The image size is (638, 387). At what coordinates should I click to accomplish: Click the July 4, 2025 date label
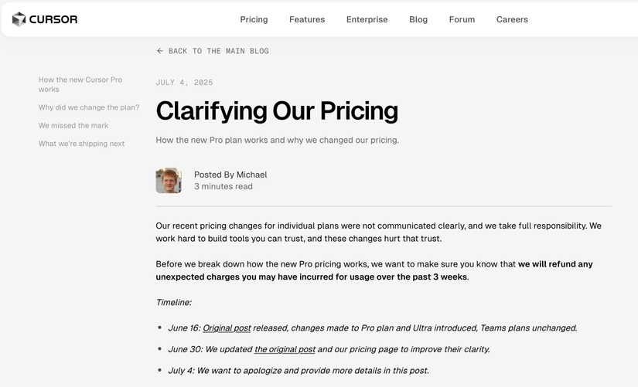(184, 83)
